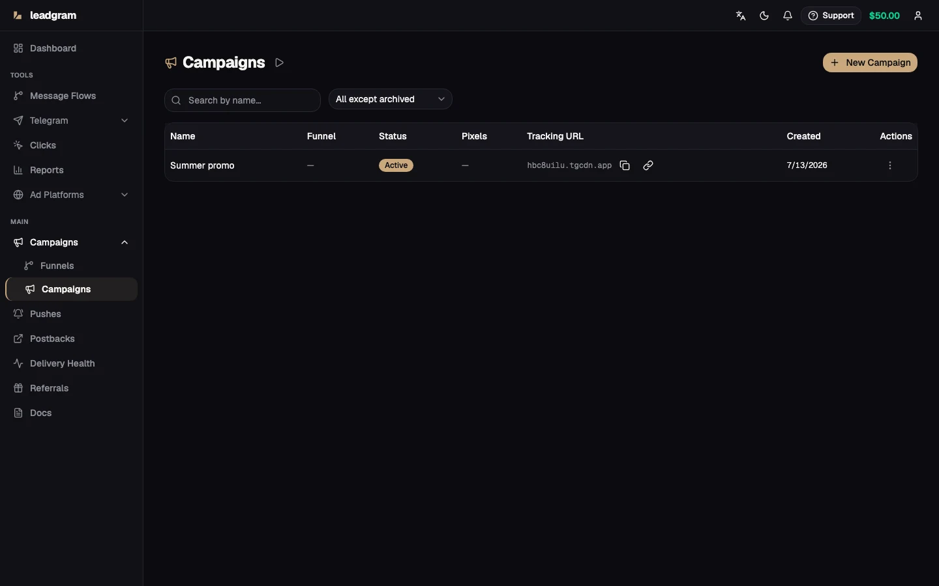The image size is (939, 586).
Task: Click the $50.00 balance
Action: coord(884,16)
